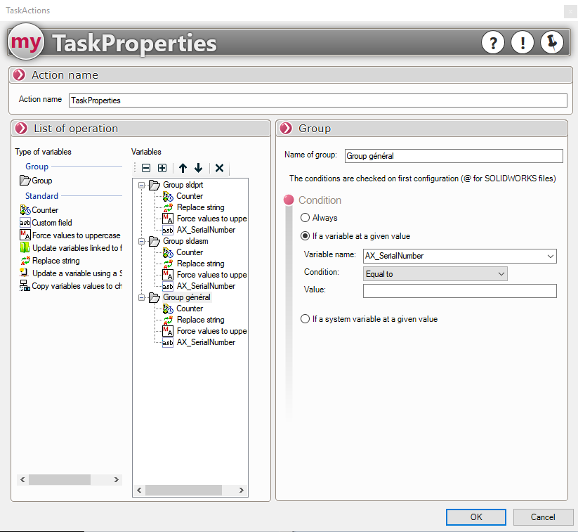Click the exclamation mark info icon
This screenshot has width=578, height=532.
(522, 43)
